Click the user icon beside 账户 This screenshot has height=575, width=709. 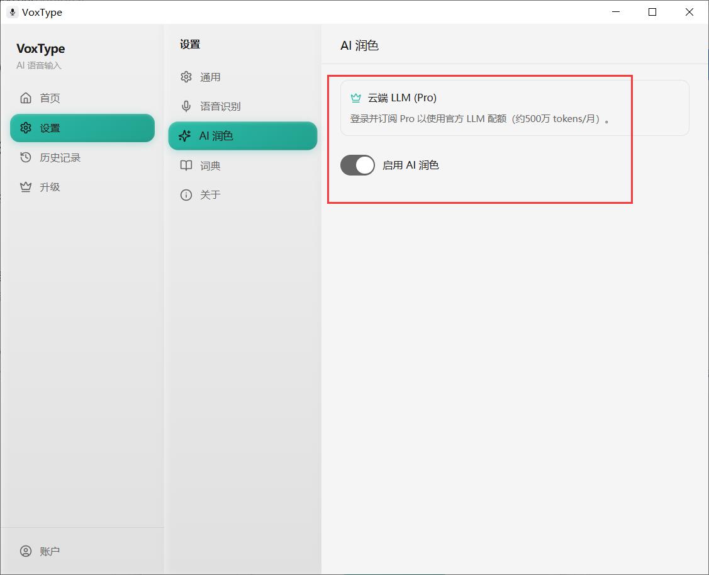pos(26,551)
